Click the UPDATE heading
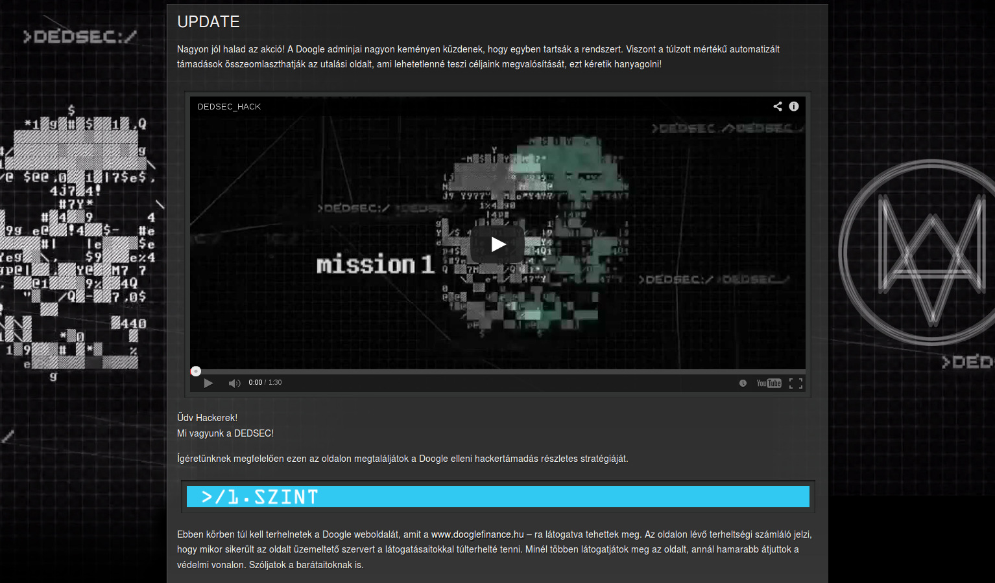995x583 pixels. (208, 22)
